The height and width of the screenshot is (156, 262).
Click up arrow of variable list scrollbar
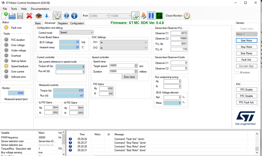pyautogui.click(x=64, y=132)
